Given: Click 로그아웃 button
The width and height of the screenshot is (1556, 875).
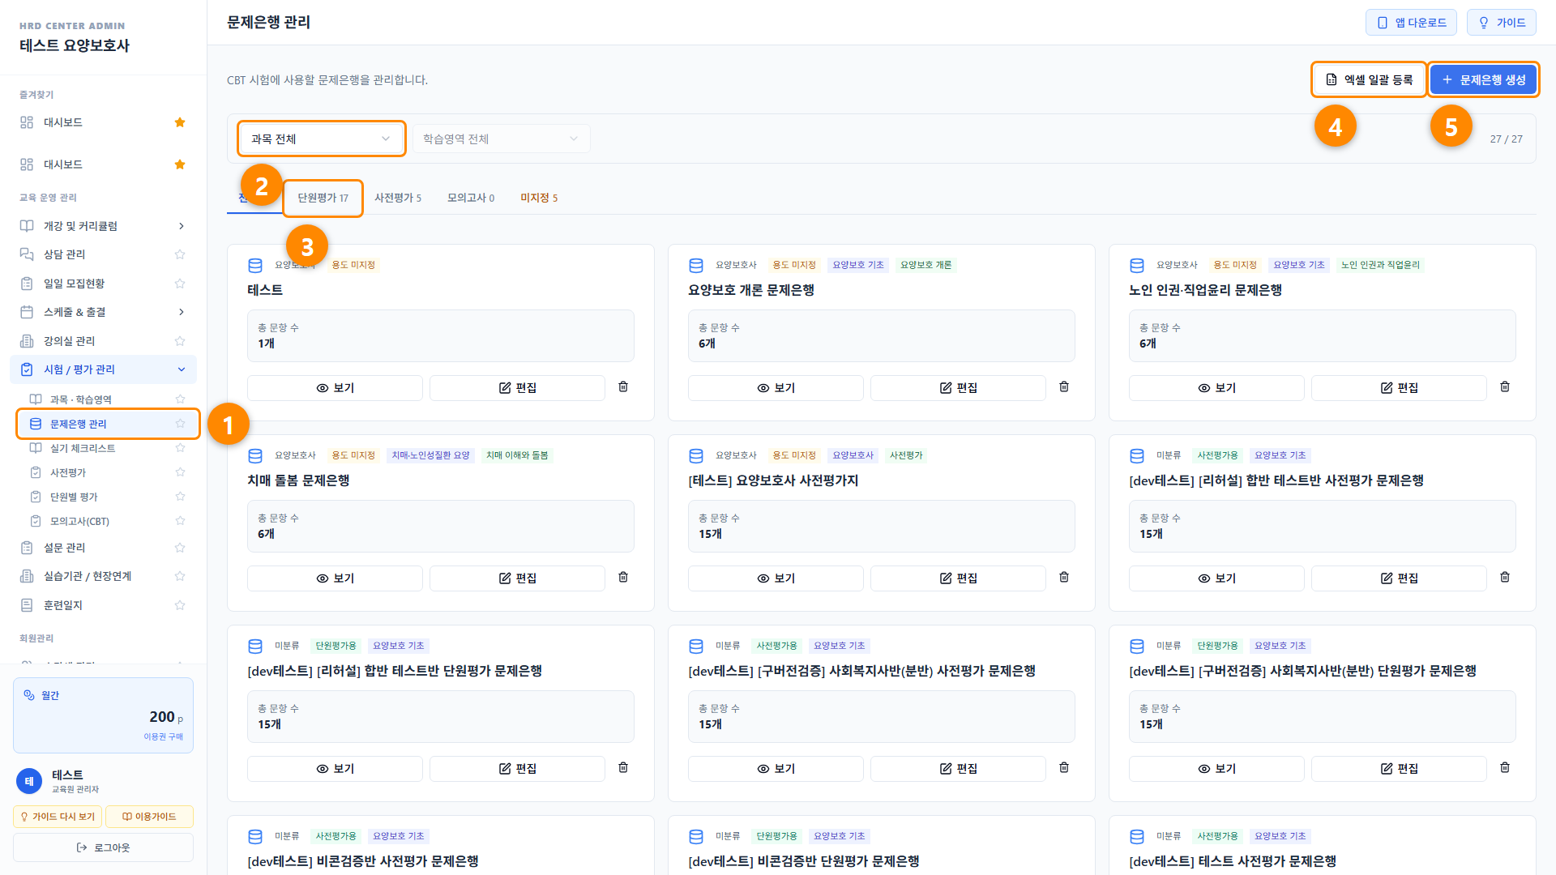Looking at the screenshot, I should tap(103, 847).
